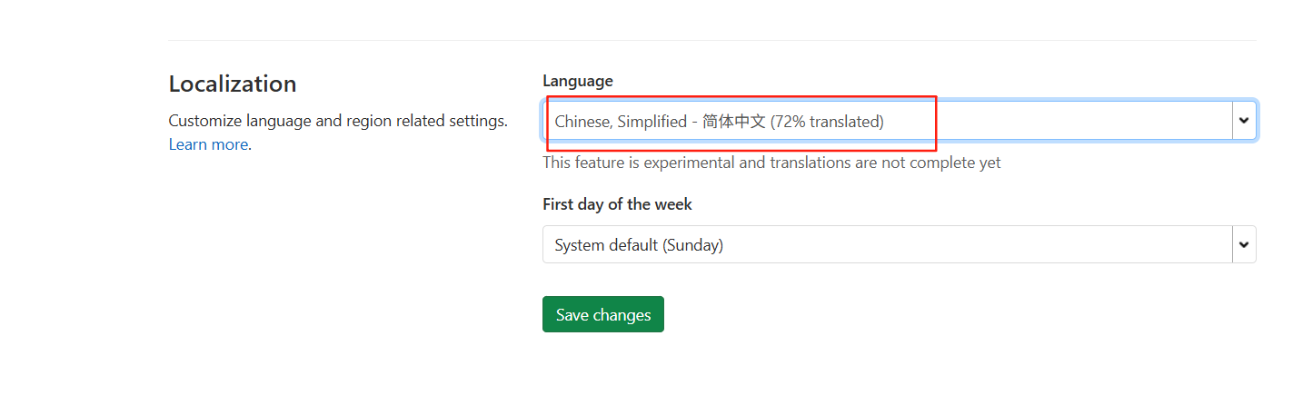Click the Customize language and region description
Image resolution: width=1313 pixels, height=405 pixels.
[x=338, y=121]
